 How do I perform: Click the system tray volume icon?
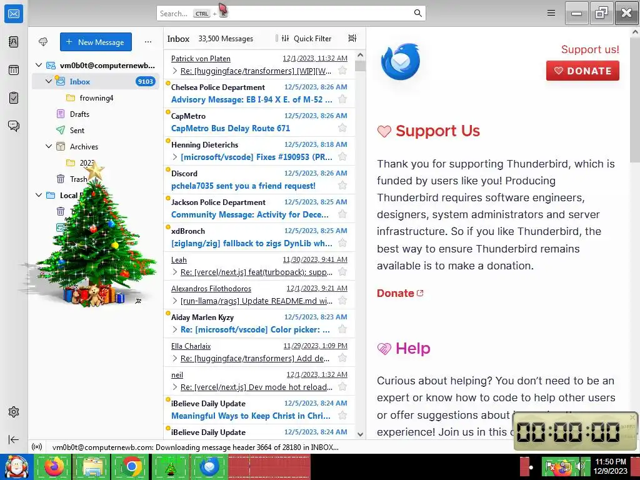pyautogui.click(x=580, y=466)
